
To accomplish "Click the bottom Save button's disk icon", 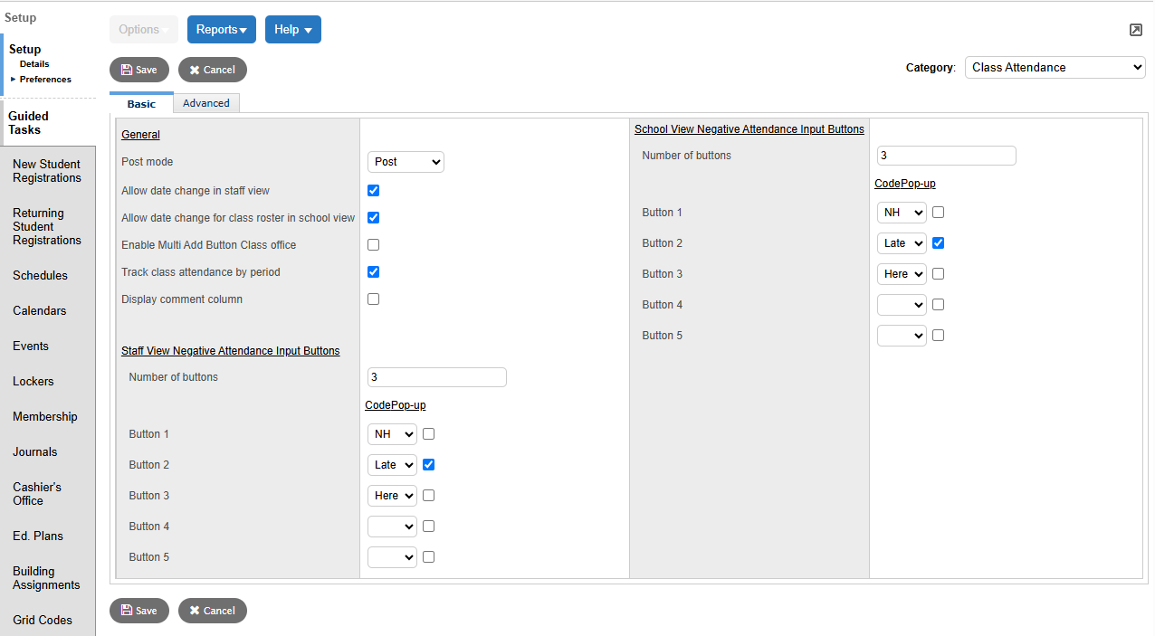I will [126, 611].
